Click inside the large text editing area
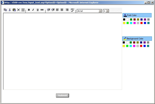 pyautogui.click(x=63, y=51)
